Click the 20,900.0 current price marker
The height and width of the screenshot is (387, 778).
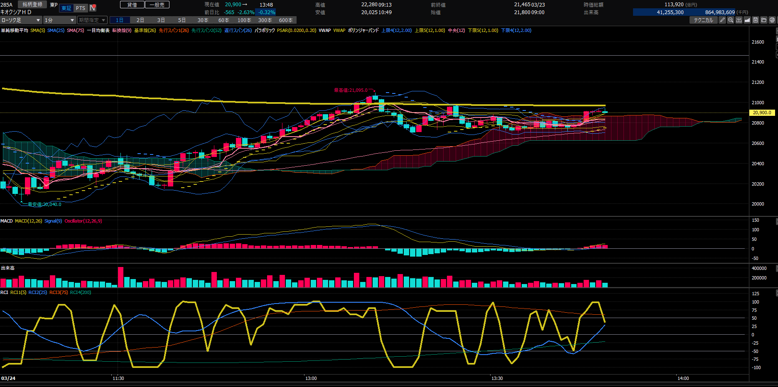(x=762, y=113)
